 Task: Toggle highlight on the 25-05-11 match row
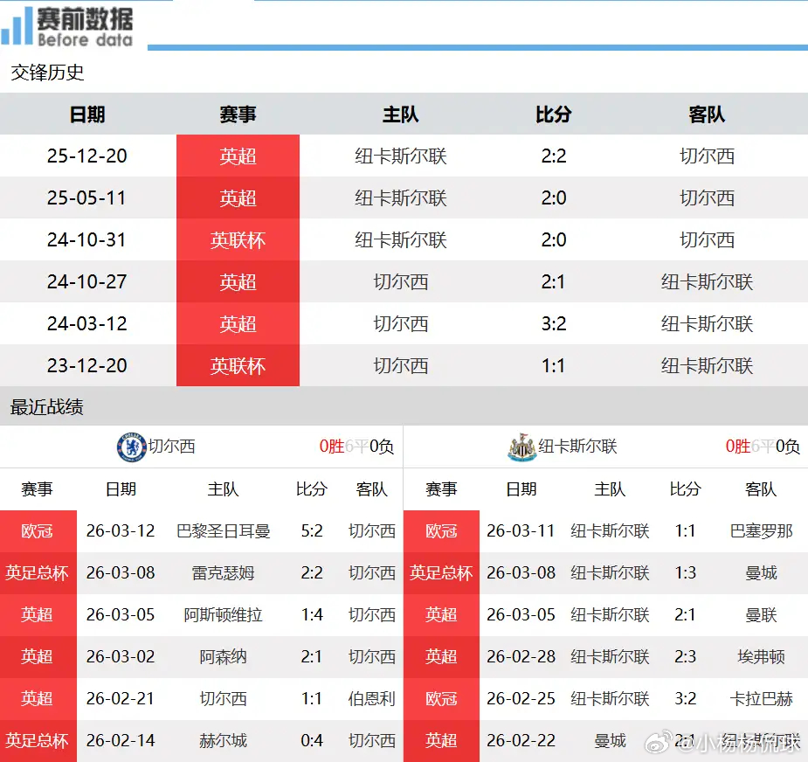click(404, 197)
